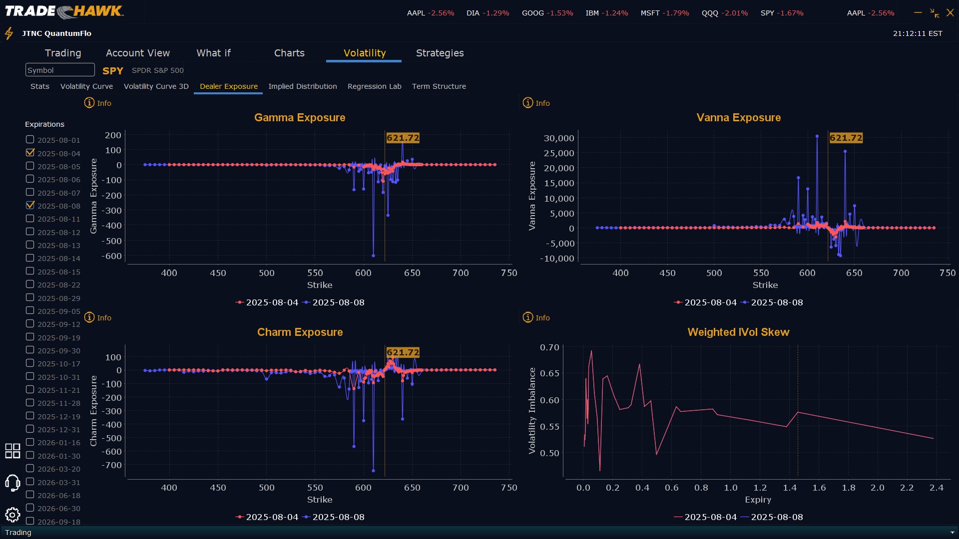Enable the 2025-08-15 expiration checkbox
This screenshot has width=959, height=539.
30,271
